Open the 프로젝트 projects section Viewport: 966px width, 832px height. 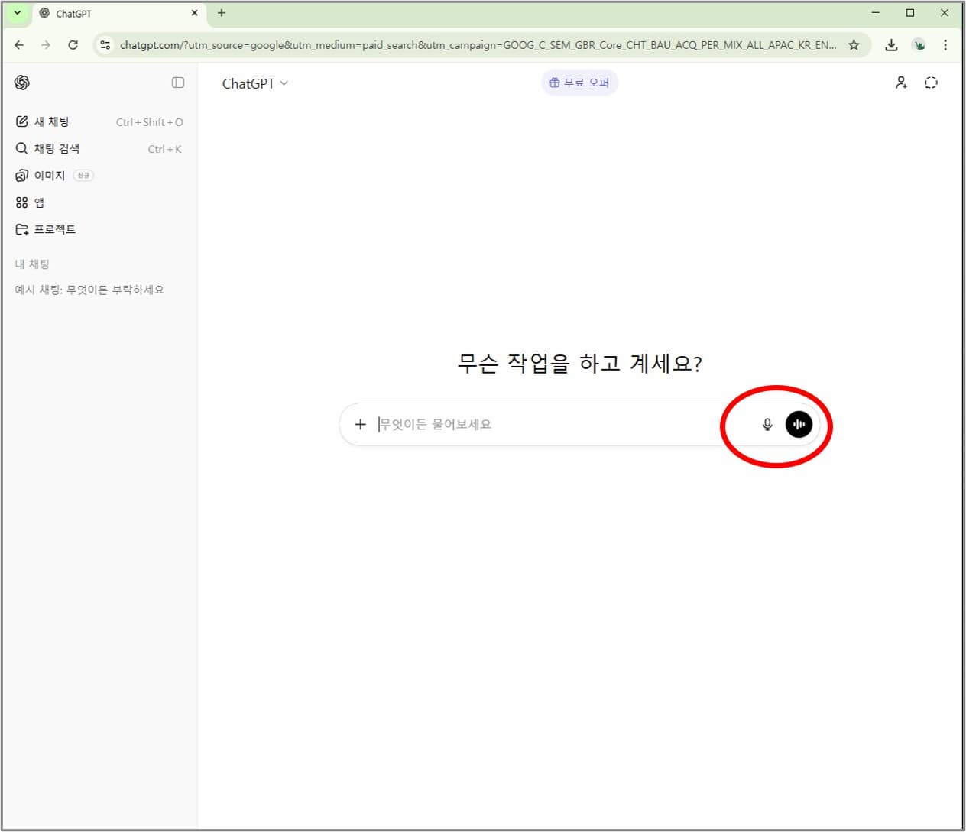99,229
